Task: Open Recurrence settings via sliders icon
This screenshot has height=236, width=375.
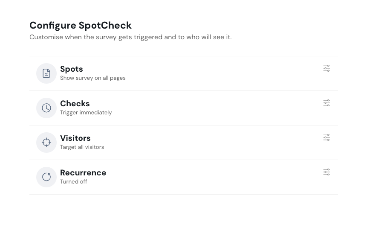Action: coord(327,172)
